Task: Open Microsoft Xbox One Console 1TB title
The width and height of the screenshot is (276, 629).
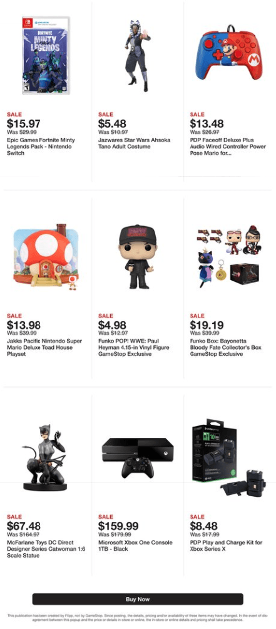Action: pos(135,546)
